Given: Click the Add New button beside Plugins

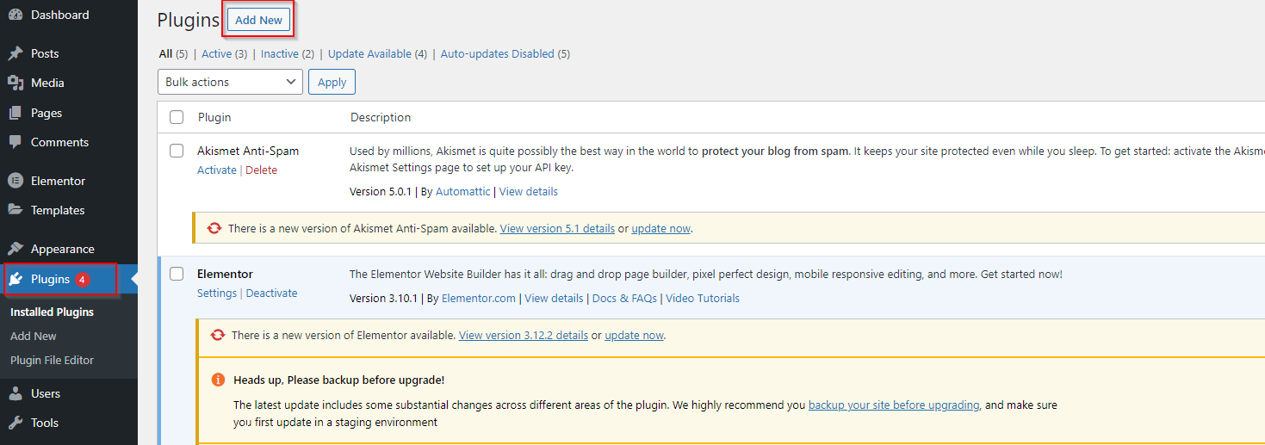Looking at the screenshot, I should (x=258, y=20).
